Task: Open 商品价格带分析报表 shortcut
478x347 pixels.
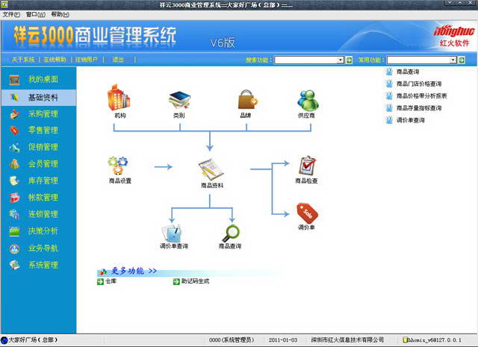Action: pos(421,96)
